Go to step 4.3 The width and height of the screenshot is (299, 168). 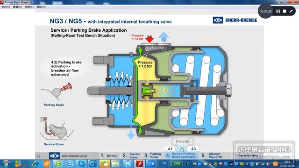[x=193, y=149]
